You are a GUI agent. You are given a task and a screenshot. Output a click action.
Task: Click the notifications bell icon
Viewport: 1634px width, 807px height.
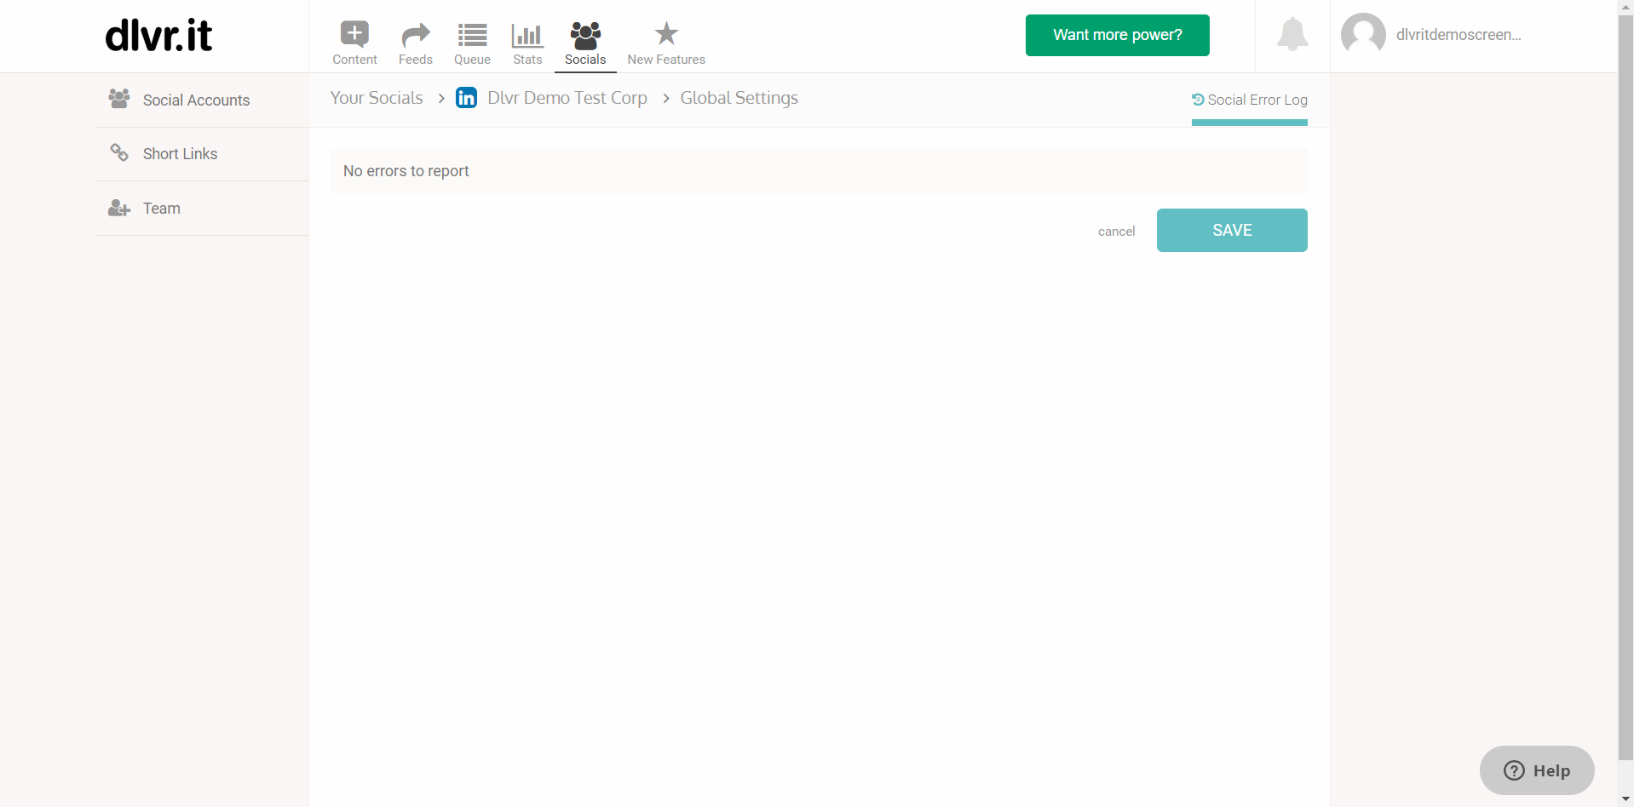point(1292,35)
